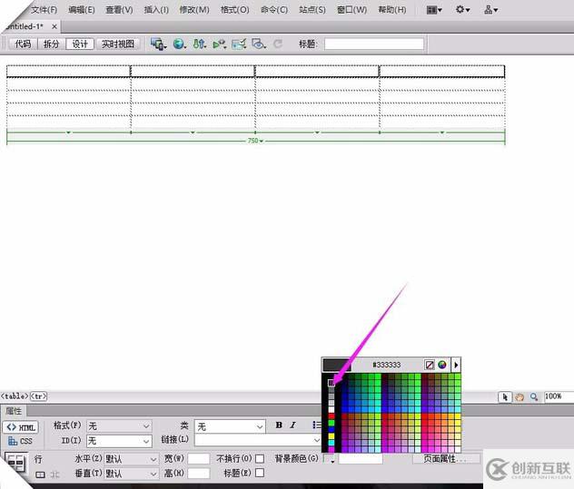This screenshot has height=489, width=574.
Task: Open the 格式(F) format dropdown
Action: pos(119,426)
